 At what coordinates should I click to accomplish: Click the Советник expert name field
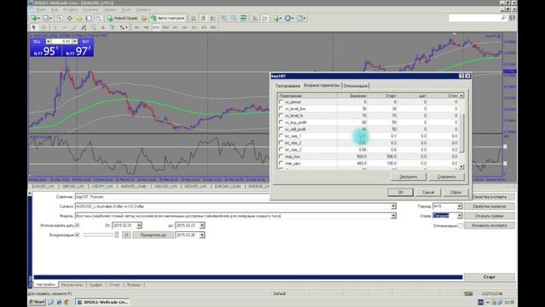click(172, 197)
